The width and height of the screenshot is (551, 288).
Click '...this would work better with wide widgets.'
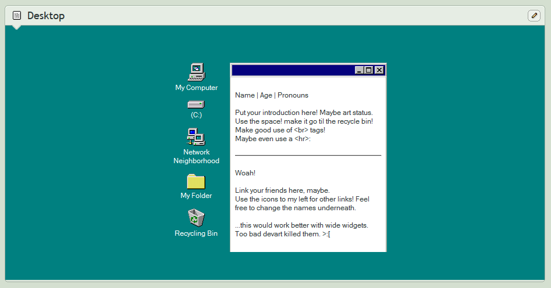click(301, 225)
